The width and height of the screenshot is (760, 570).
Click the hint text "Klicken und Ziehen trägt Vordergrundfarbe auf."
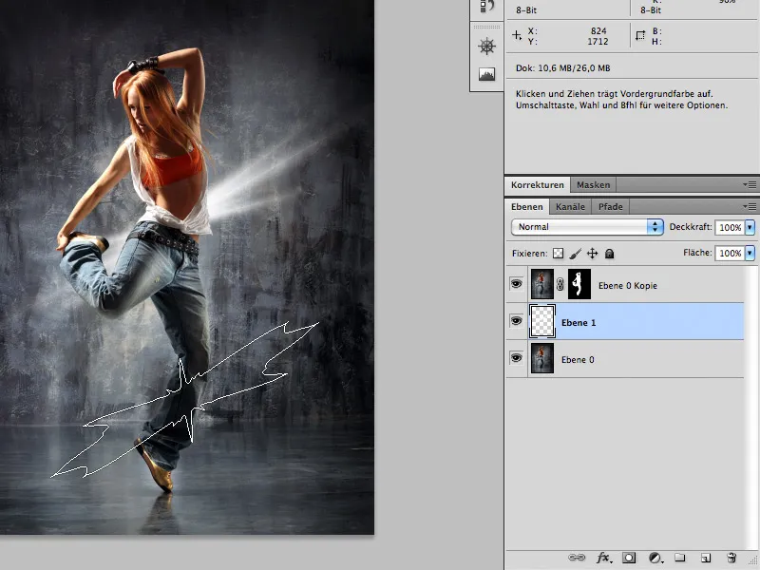pyautogui.click(x=614, y=93)
